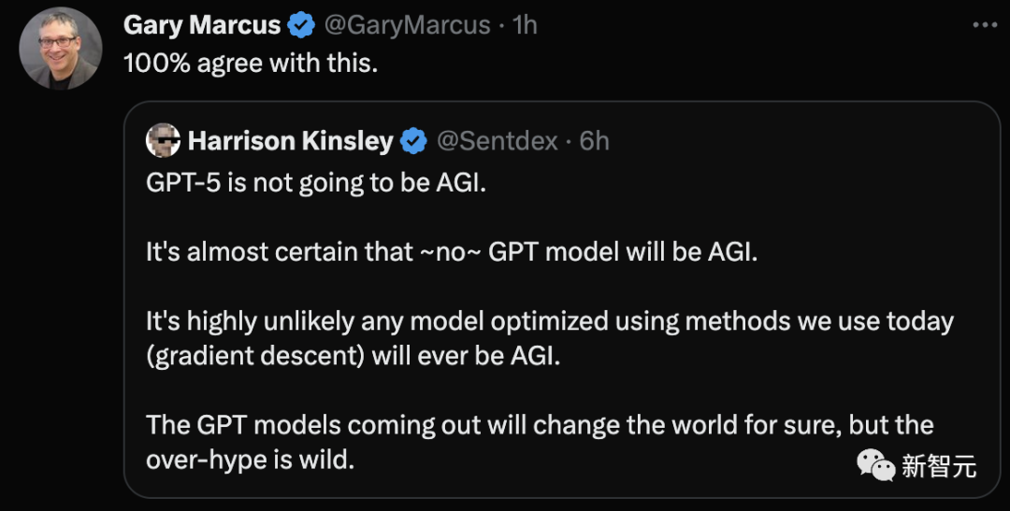Visit the @Sentdex handle
Screen dimensions: 1010x511
click(498, 142)
